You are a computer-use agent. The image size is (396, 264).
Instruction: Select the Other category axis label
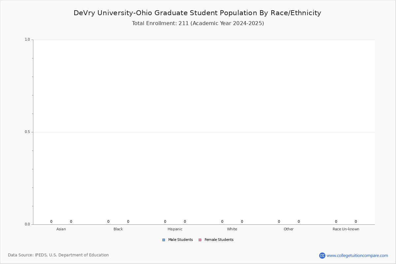tap(289, 229)
